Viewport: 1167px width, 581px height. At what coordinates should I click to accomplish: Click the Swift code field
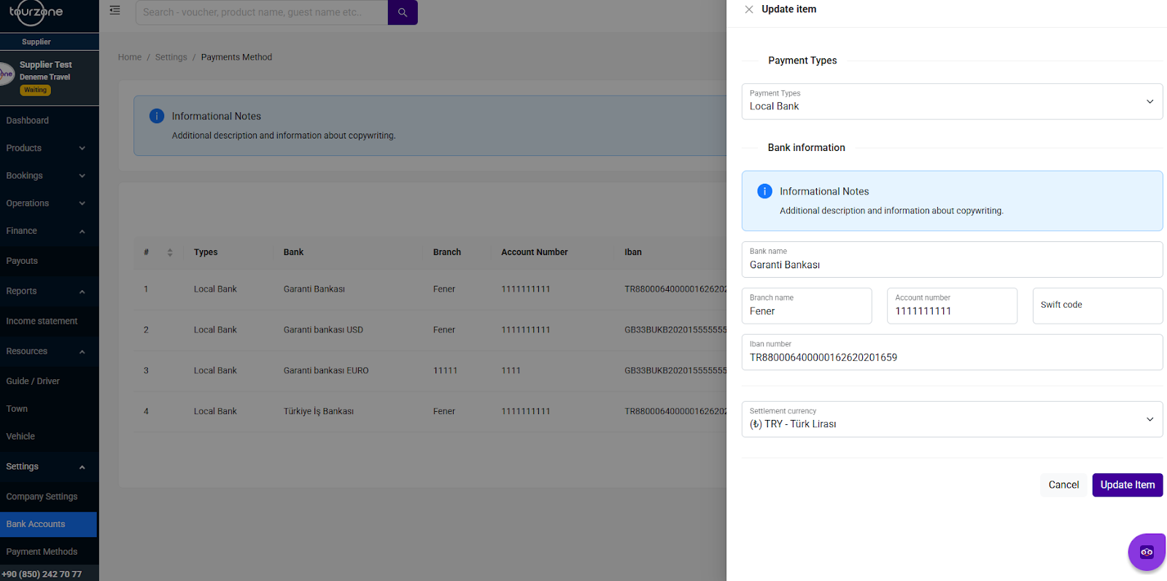(1098, 306)
